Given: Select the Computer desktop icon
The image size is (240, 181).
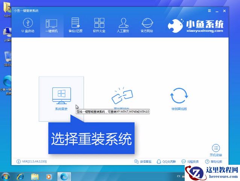Looking at the screenshot, I should tap(8, 35).
